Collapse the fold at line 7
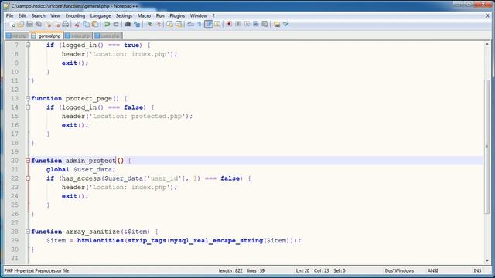Screen dimensions: 495x278 pos(28,45)
